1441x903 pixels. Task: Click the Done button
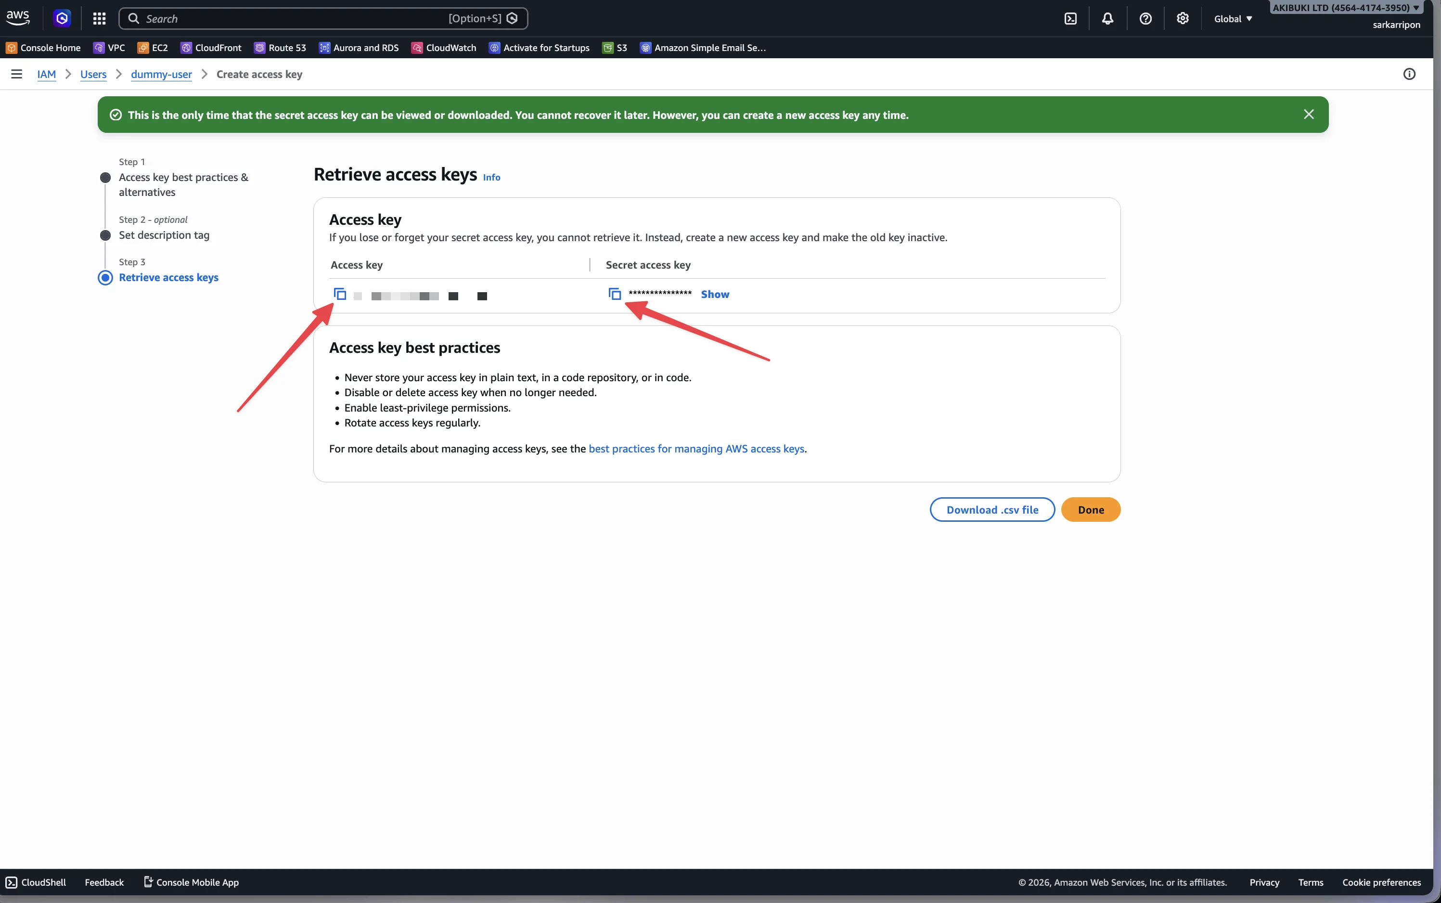pos(1091,509)
